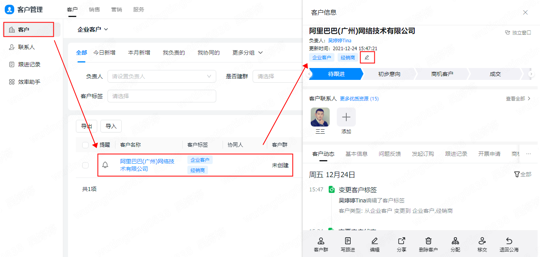Click the green 变更客户标签 activity icon

(332, 190)
